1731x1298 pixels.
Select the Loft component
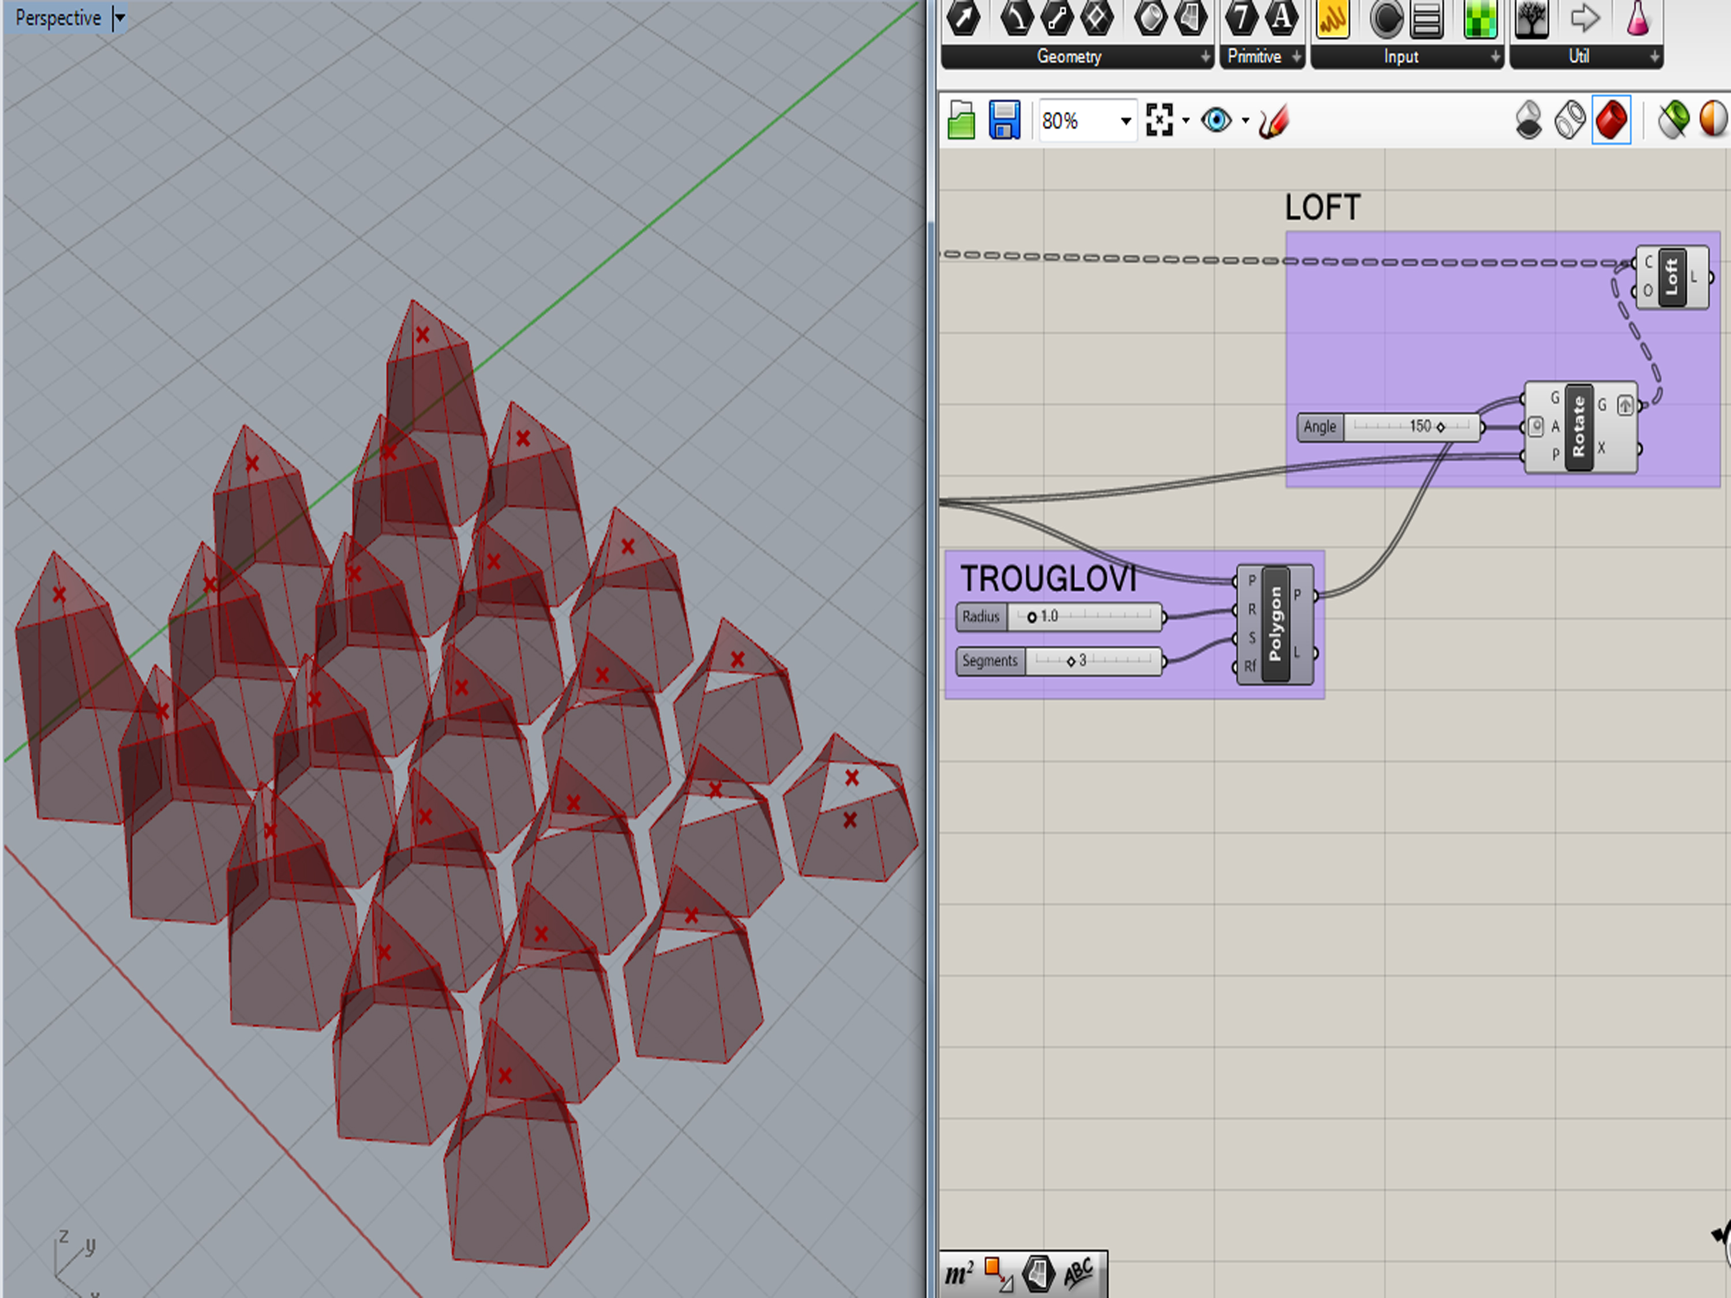[x=1672, y=277]
